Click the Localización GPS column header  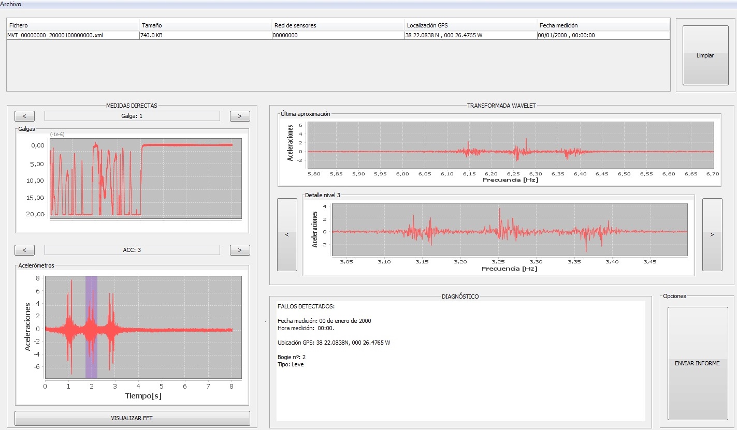coord(470,25)
